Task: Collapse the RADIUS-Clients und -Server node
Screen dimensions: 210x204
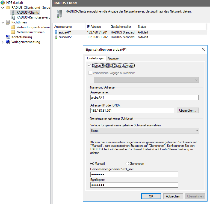Action: 2,8
